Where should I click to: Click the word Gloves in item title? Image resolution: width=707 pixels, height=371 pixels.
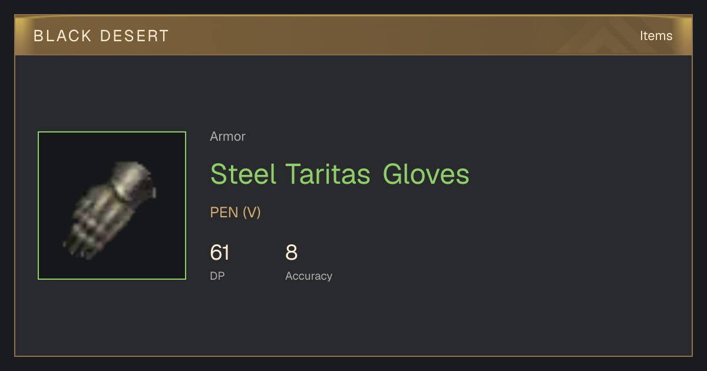coord(426,174)
